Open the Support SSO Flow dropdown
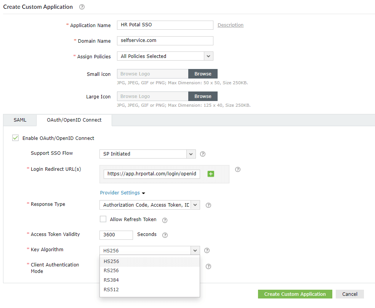This screenshot has height=308, width=375. click(x=191, y=154)
